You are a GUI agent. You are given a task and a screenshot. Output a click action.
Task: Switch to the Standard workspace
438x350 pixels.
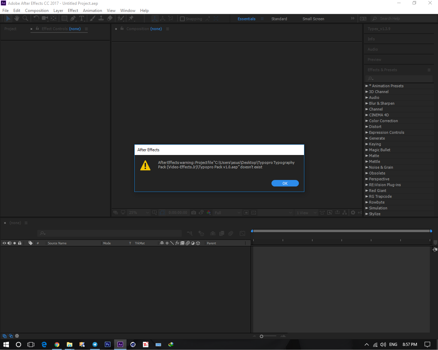pos(279,19)
